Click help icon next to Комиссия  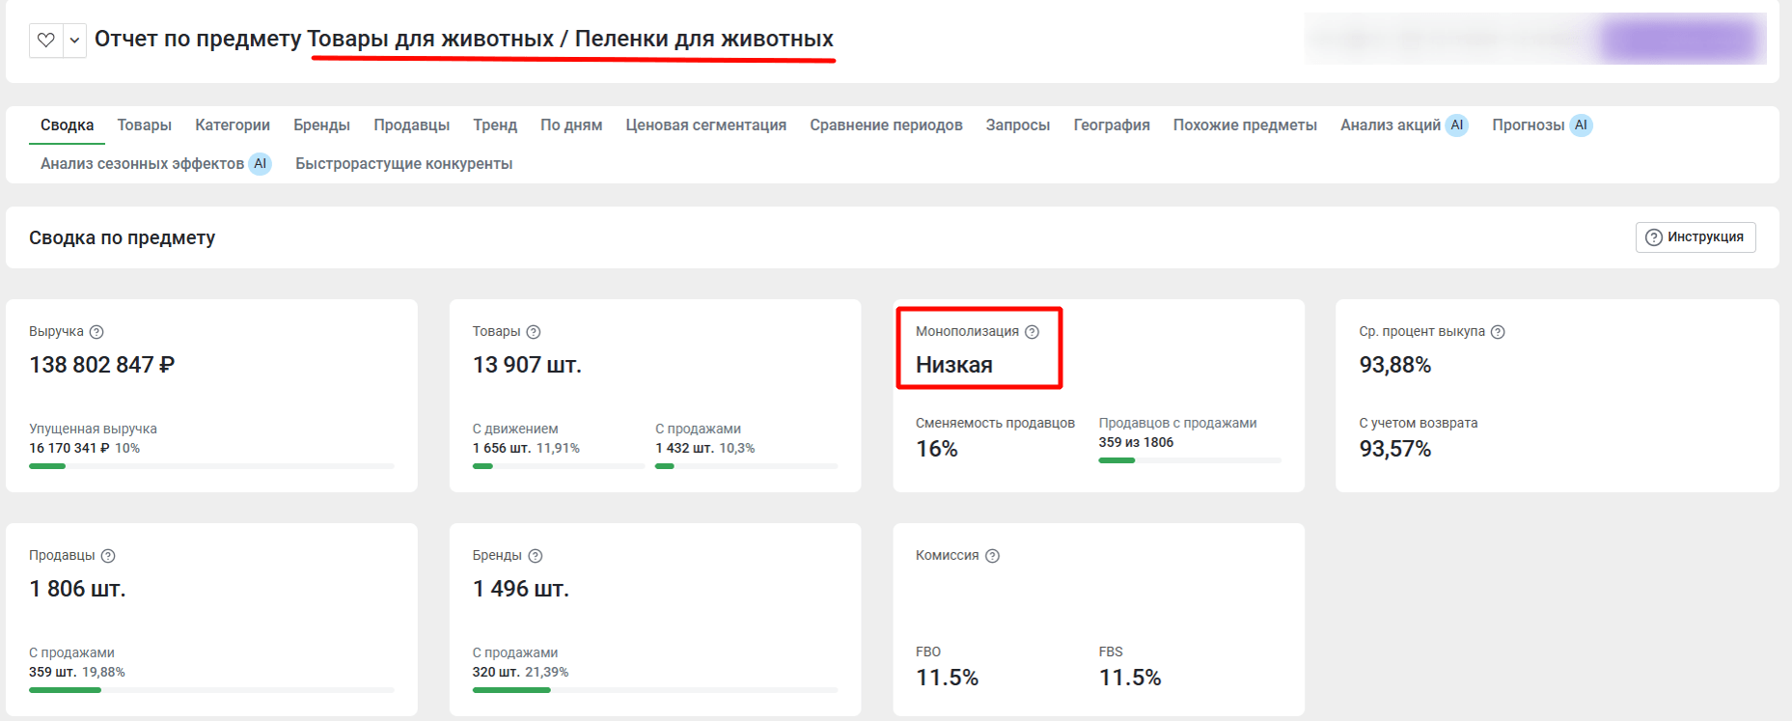(x=992, y=556)
